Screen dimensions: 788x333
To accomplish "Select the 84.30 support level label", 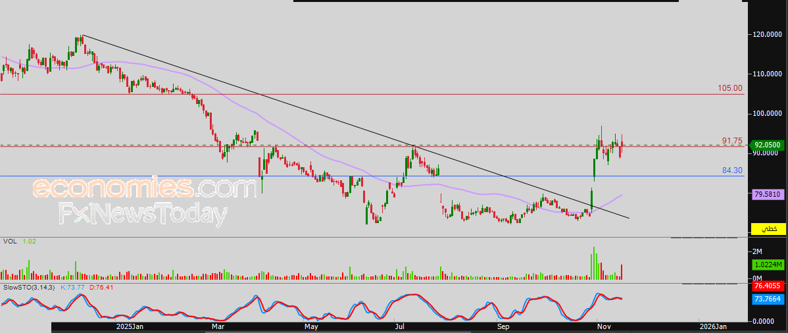I will 732,170.
